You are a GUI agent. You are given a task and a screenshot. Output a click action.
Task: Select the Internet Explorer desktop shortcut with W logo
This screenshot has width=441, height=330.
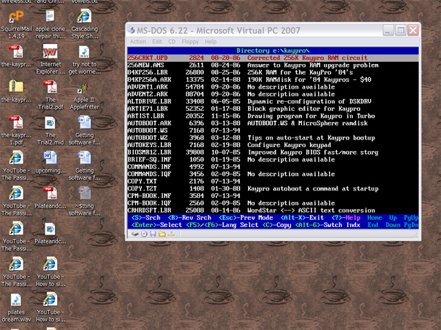click(50, 60)
